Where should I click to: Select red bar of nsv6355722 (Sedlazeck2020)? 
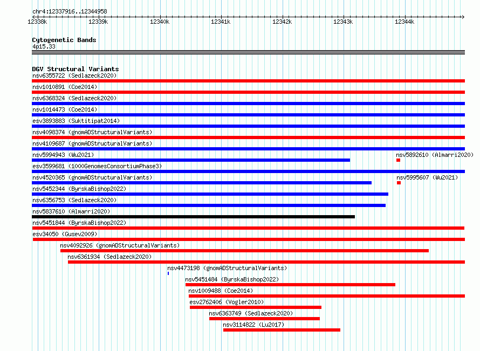coord(248,81)
